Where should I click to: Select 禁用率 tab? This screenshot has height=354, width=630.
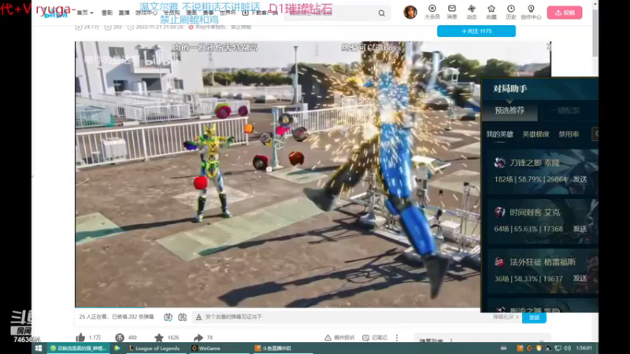(569, 134)
